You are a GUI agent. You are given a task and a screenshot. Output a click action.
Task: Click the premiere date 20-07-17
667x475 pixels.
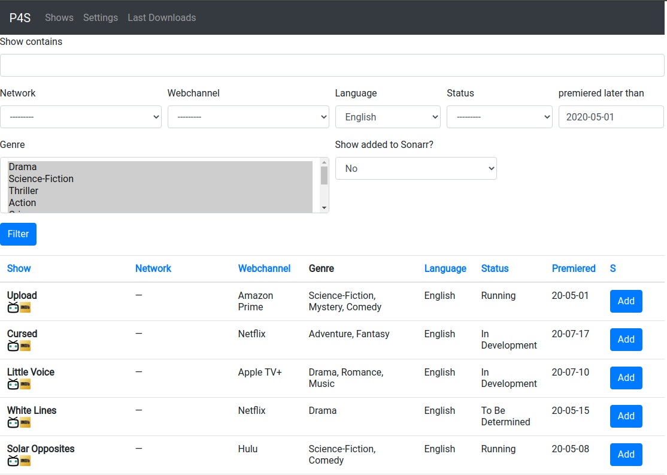pyautogui.click(x=571, y=334)
